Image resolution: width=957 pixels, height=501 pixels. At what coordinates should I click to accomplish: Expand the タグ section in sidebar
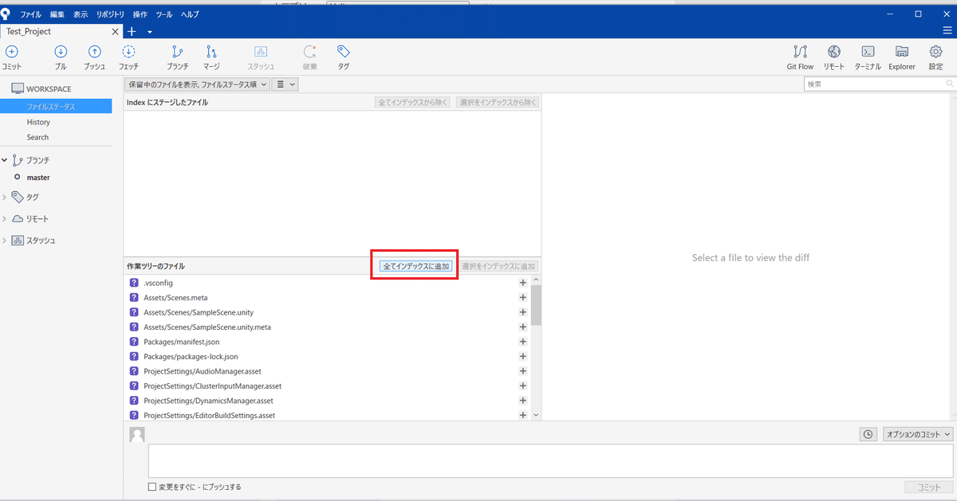(x=5, y=197)
